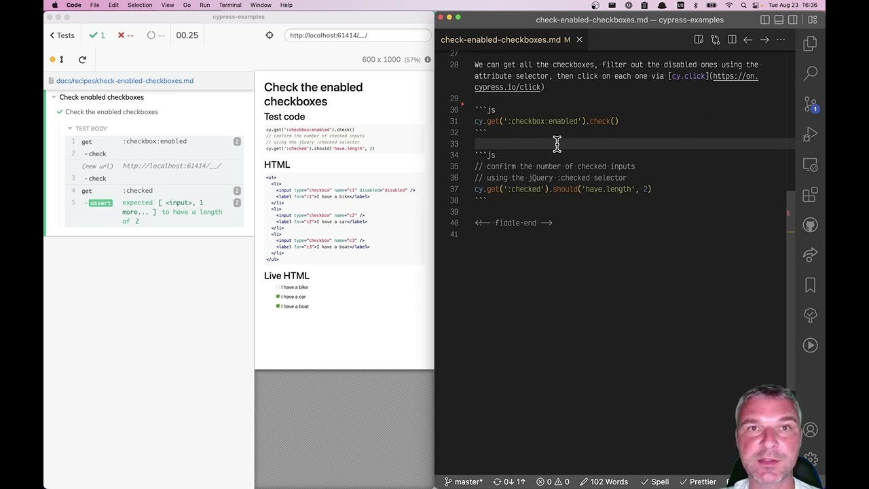Uncheck the 'I have a boat' checkbox
Image resolution: width=869 pixels, height=489 pixels.
tap(278, 306)
